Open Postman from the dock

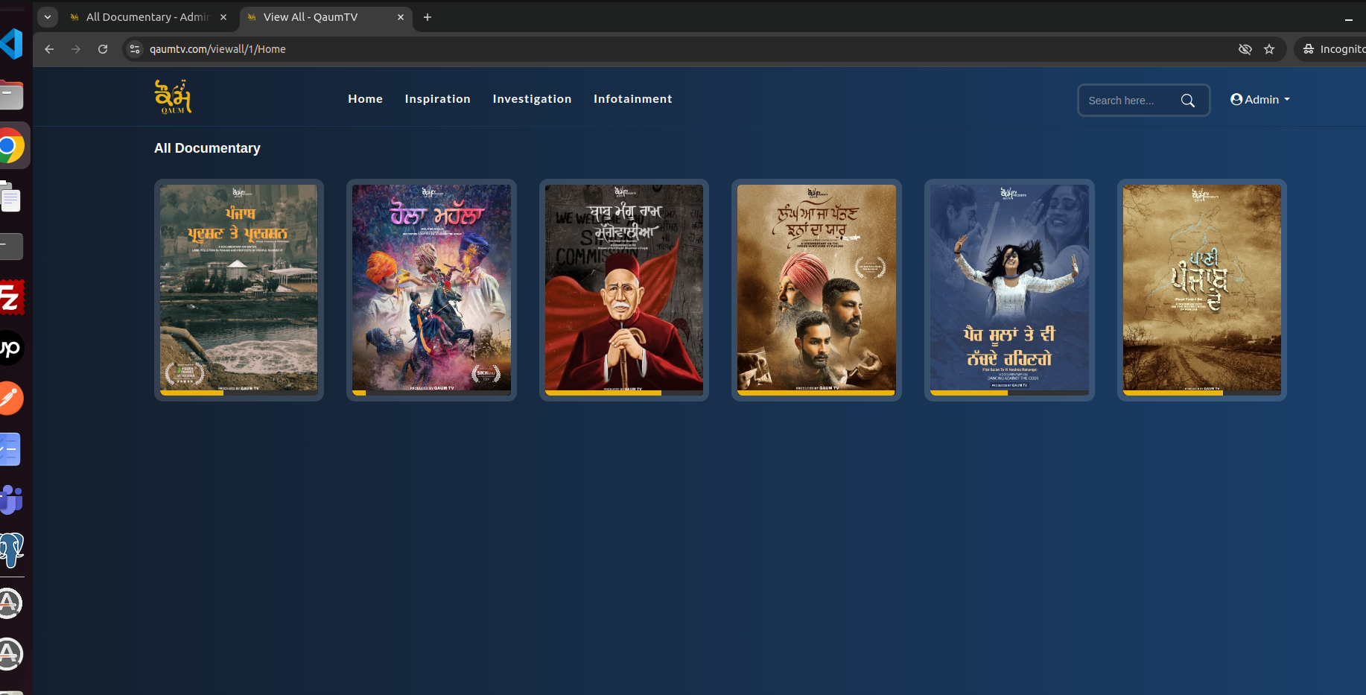[10, 399]
